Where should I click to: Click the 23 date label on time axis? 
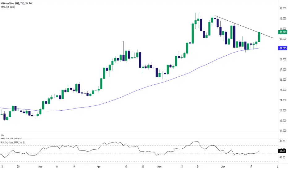coord(143,167)
